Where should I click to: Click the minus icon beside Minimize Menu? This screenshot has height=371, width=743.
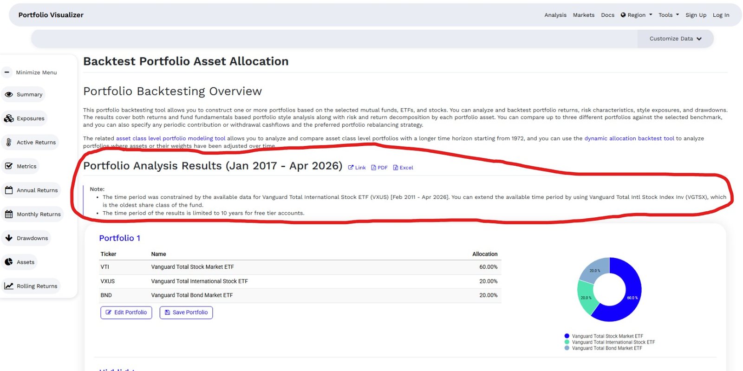(x=7, y=72)
